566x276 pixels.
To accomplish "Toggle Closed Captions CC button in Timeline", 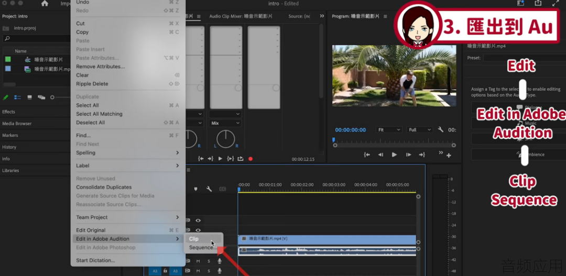I will point(223,189).
